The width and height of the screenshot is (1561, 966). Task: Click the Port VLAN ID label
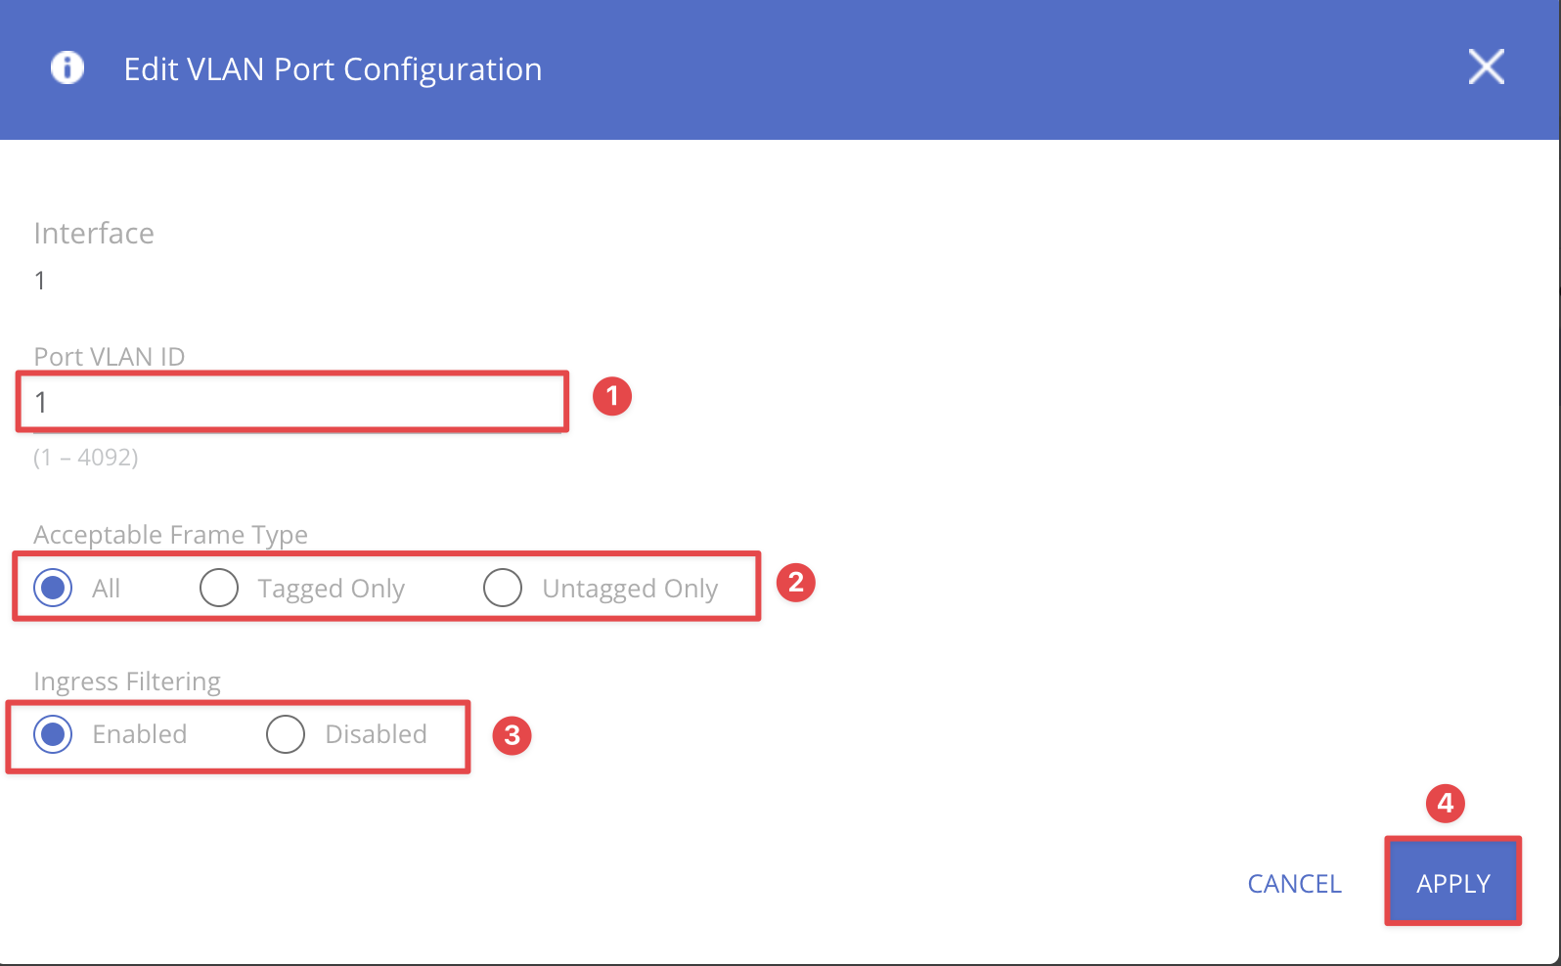pyautogui.click(x=110, y=356)
